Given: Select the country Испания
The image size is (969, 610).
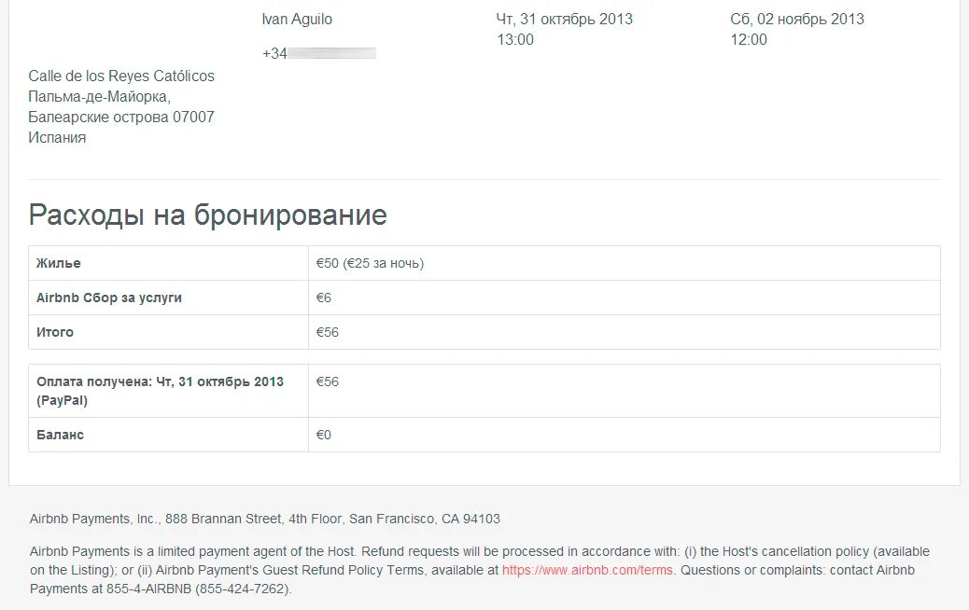Looking at the screenshot, I should click(57, 137).
